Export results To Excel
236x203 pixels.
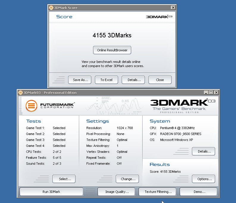(107, 80)
